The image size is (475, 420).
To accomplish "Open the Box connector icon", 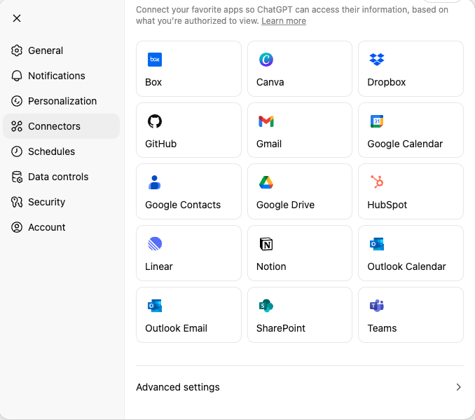I will coord(155,60).
